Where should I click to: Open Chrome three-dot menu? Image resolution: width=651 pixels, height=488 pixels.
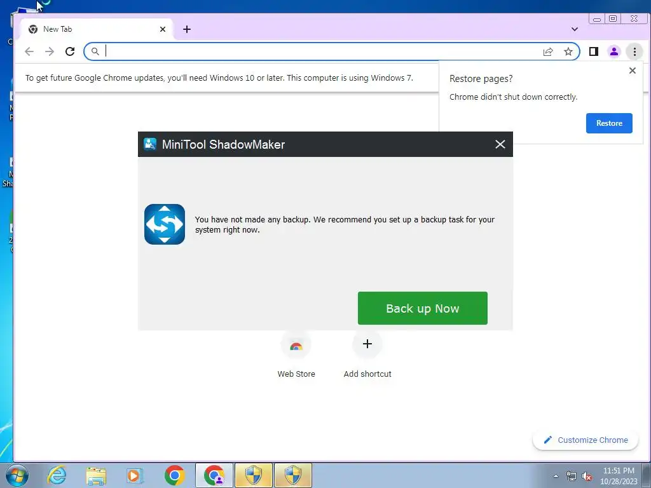coord(634,51)
